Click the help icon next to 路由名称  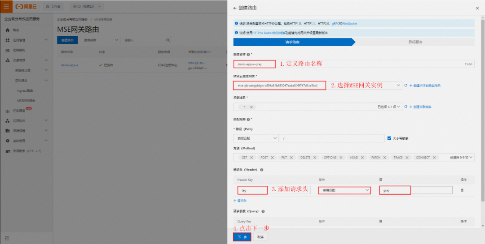pyautogui.click(x=248, y=54)
